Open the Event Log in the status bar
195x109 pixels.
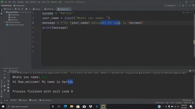coord(187,100)
